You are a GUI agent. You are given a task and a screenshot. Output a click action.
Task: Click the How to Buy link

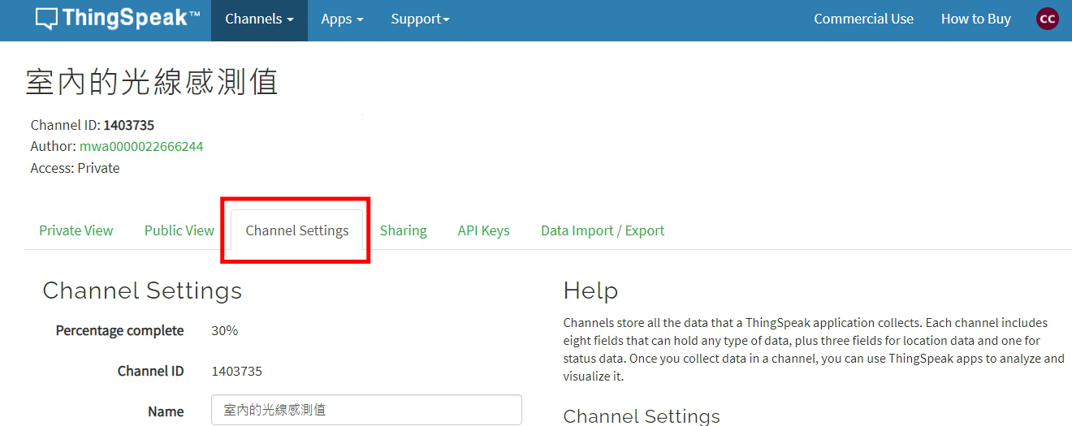tap(975, 19)
